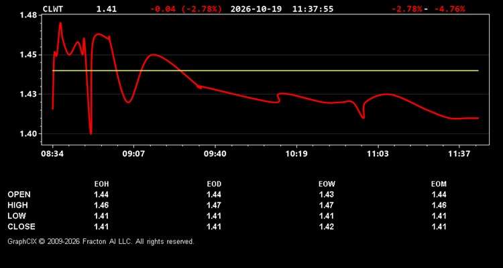Viewport: 503px width, 268px height.
Task: Select the 09:07 time axis label
Action: pos(133,154)
